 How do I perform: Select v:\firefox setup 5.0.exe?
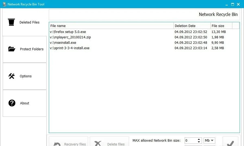coord(68,32)
